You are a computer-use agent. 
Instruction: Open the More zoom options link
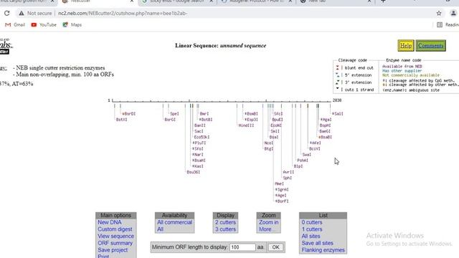click(x=266, y=229)
